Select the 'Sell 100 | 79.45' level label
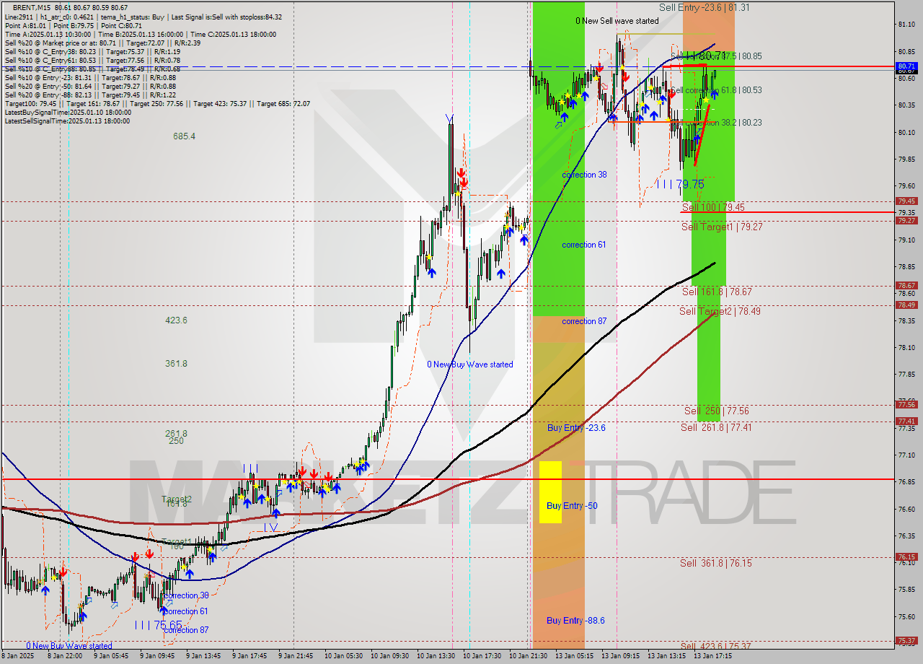Viewport: 923px width, 664px height. click(x=713, y=207)
